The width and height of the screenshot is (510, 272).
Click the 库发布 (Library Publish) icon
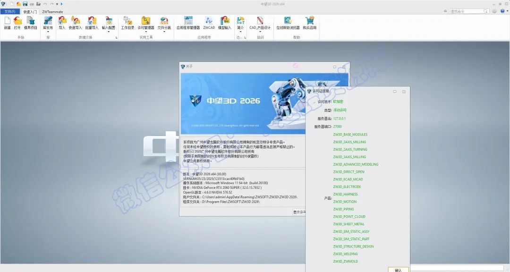tap(48, 21)
